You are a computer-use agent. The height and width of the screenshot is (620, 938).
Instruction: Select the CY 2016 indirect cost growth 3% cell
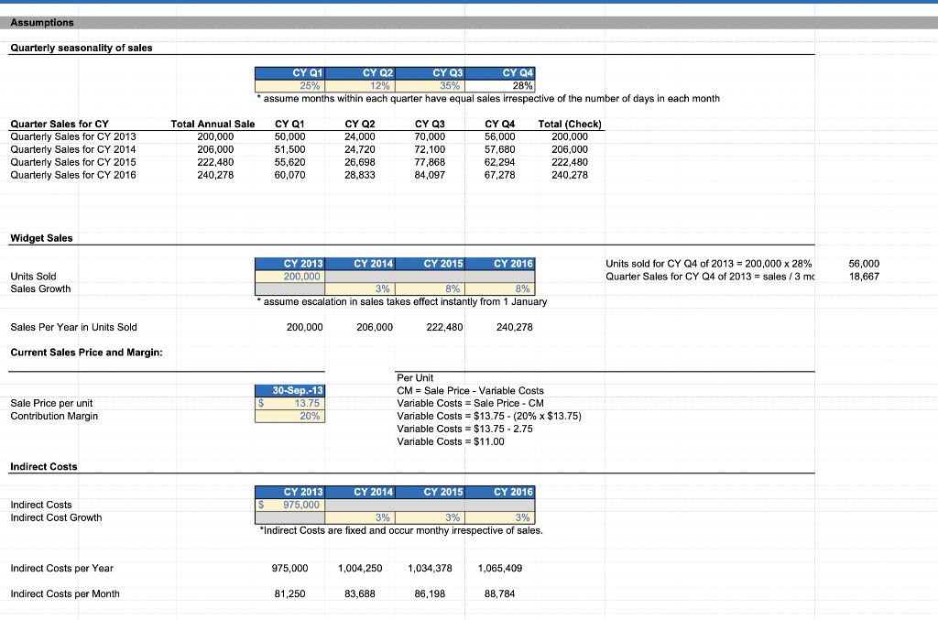(x=500, y=517)
